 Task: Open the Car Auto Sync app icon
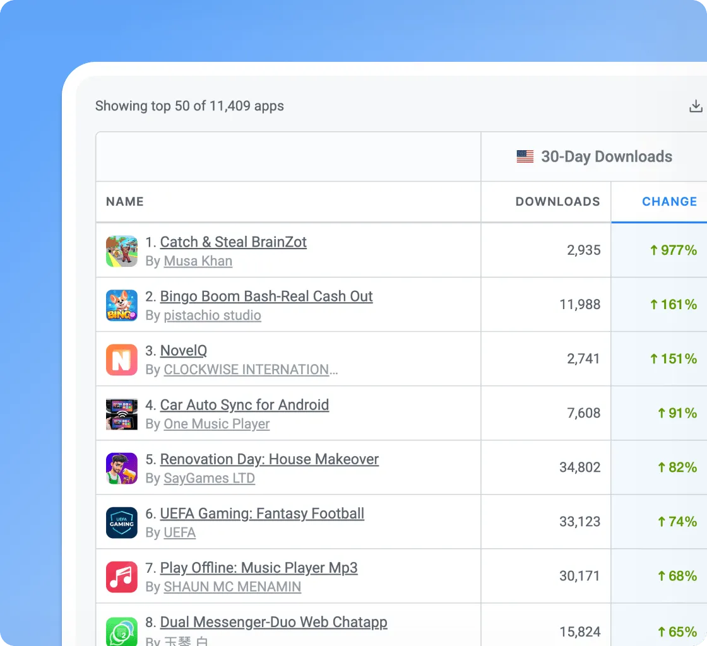(122, 414)
